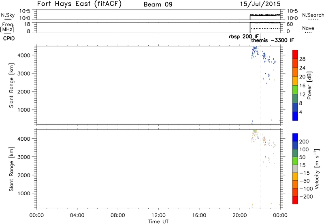Click the '4000' tick on the power panel

pos(24,55)
